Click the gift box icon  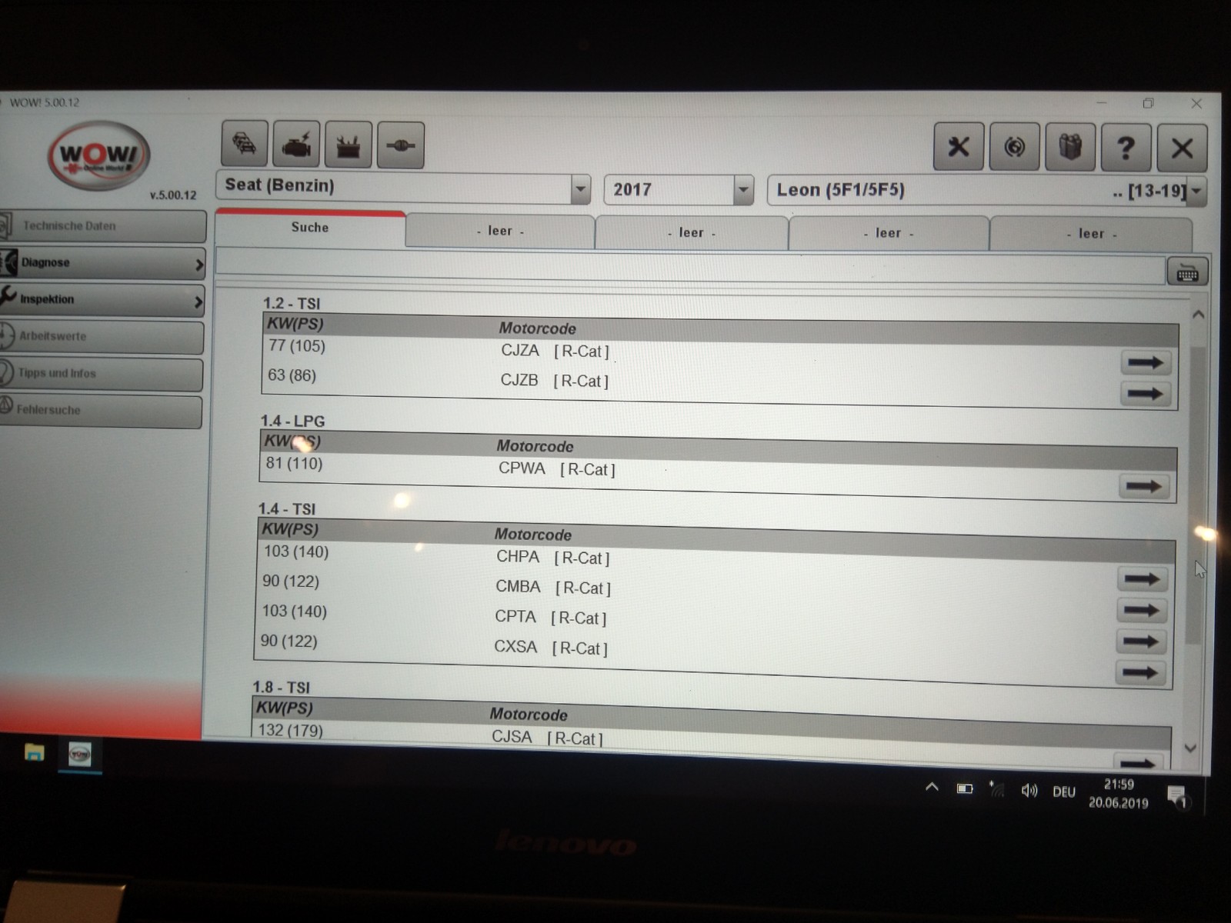pyautogui.click(x=1070, y=146)
